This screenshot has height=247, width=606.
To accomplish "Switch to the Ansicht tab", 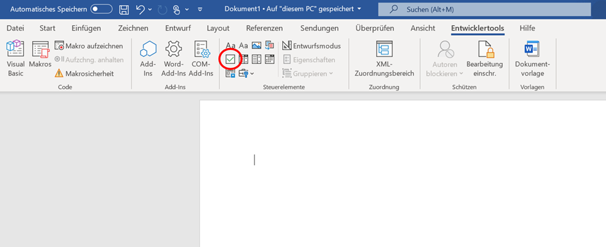I will pyautogui.click(x=423, y=28).
